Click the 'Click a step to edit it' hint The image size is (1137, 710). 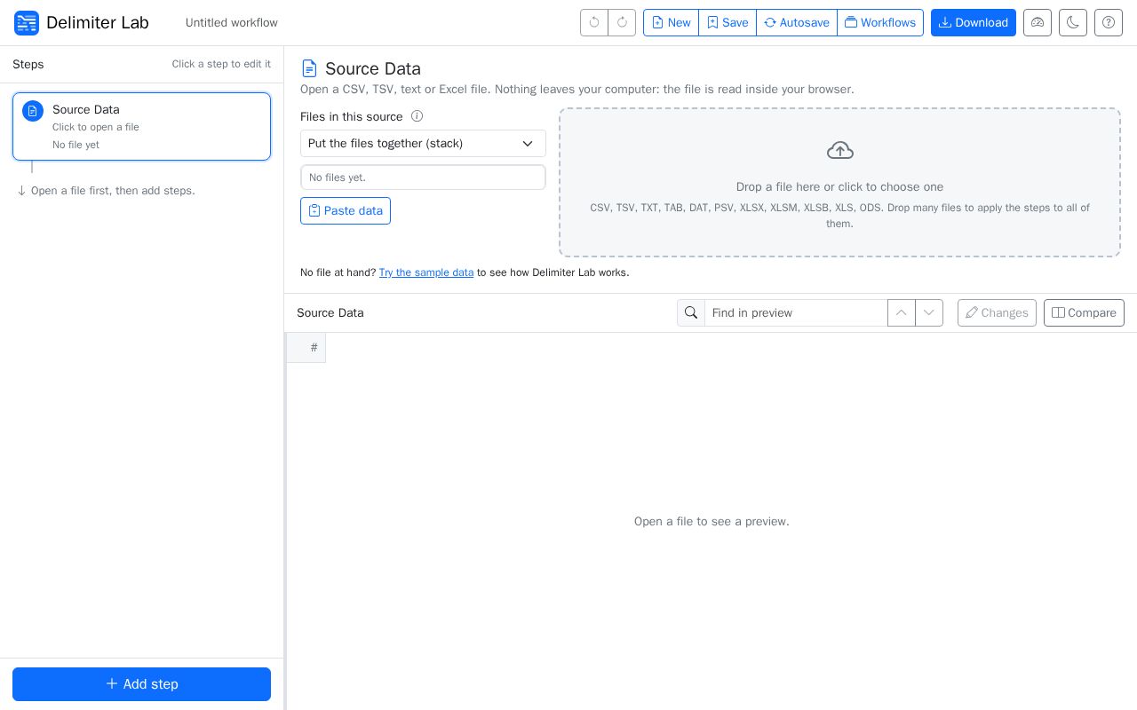tap(221, 64)
